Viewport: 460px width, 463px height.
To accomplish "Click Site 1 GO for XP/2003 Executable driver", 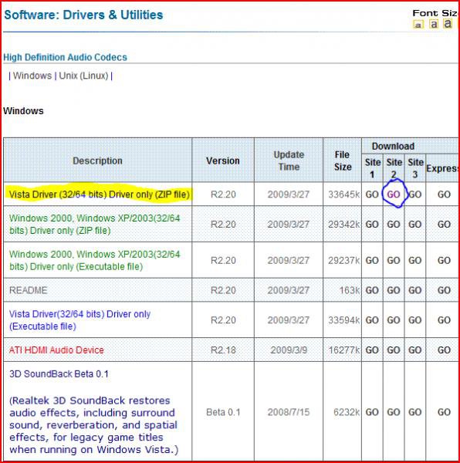I will click(372, 261).
